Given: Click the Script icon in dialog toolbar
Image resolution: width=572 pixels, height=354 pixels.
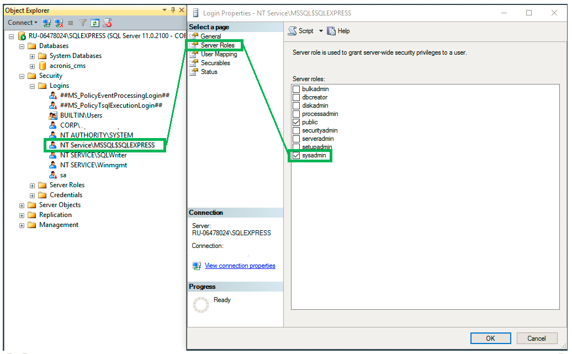Looking at the screenshot, I should (293, 31).
